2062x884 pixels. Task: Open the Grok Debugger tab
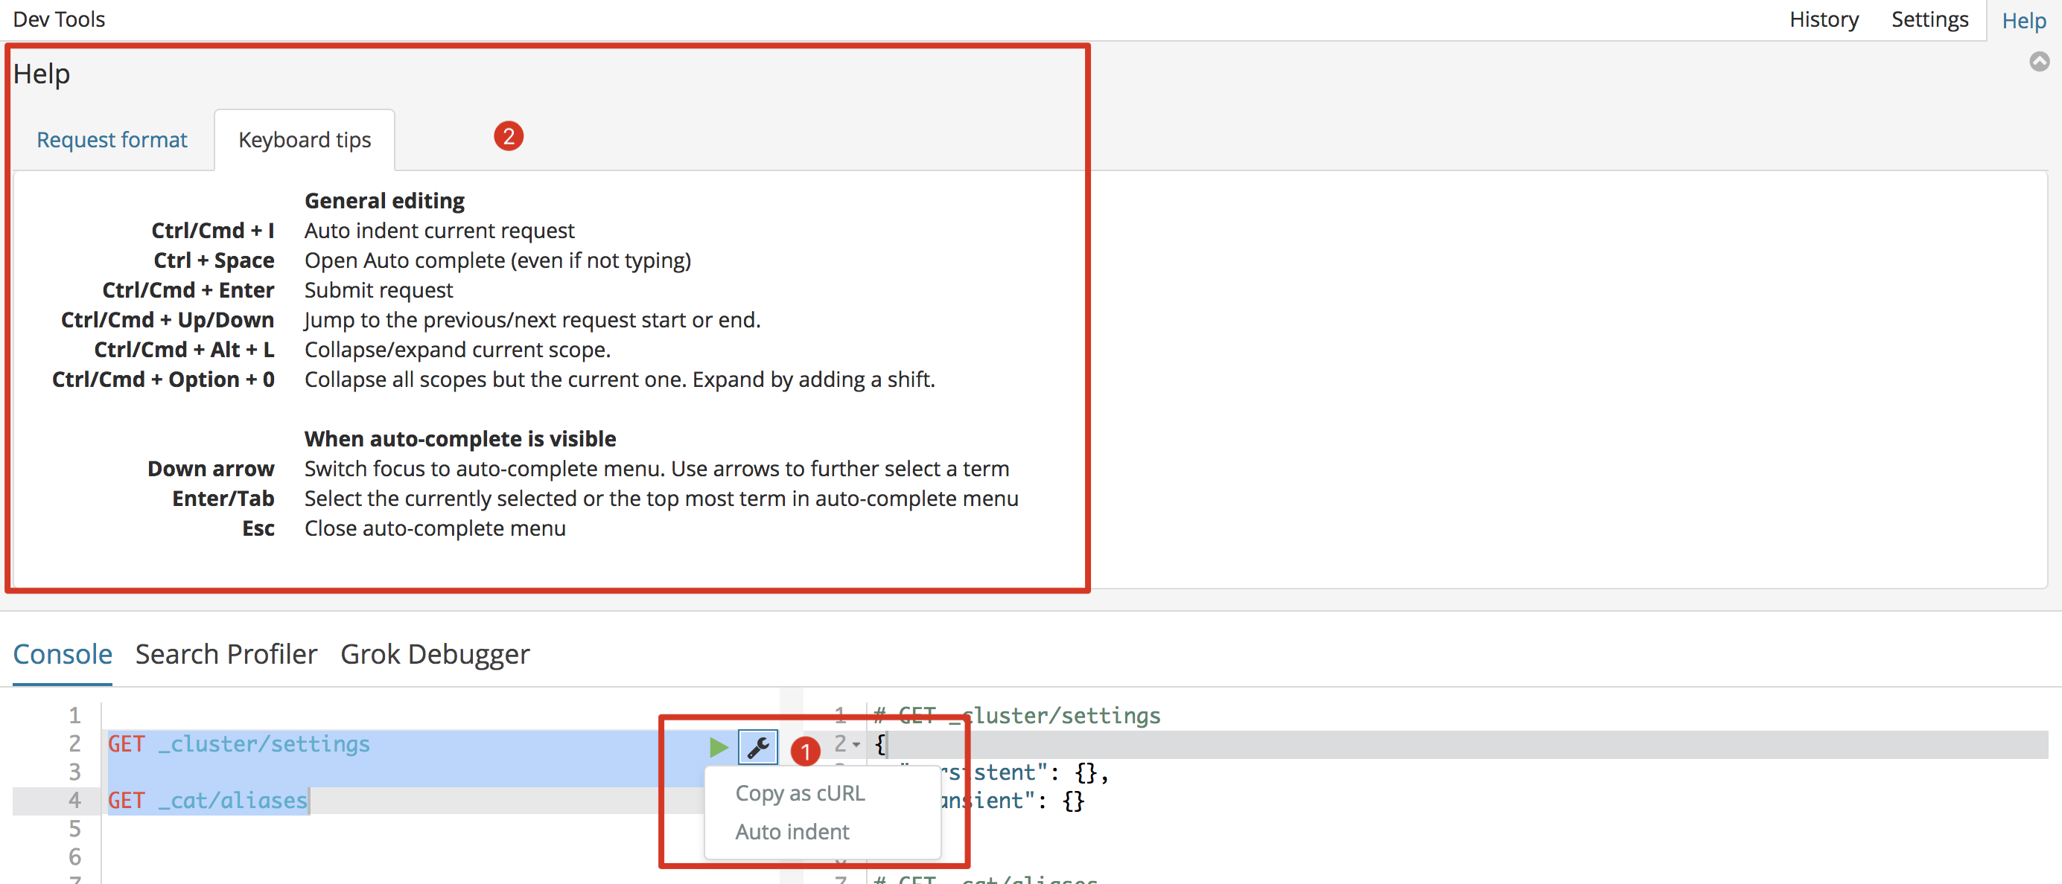[x=435, y=654]
